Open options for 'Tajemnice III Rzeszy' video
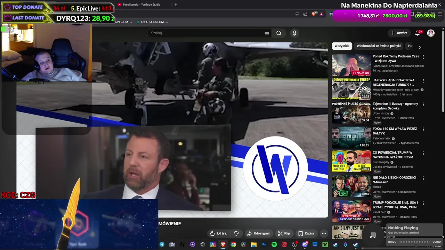 [x=423, y=105]
